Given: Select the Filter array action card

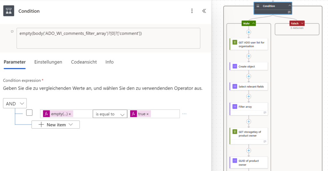Looking at the screenshot, I should pos(249,109).
